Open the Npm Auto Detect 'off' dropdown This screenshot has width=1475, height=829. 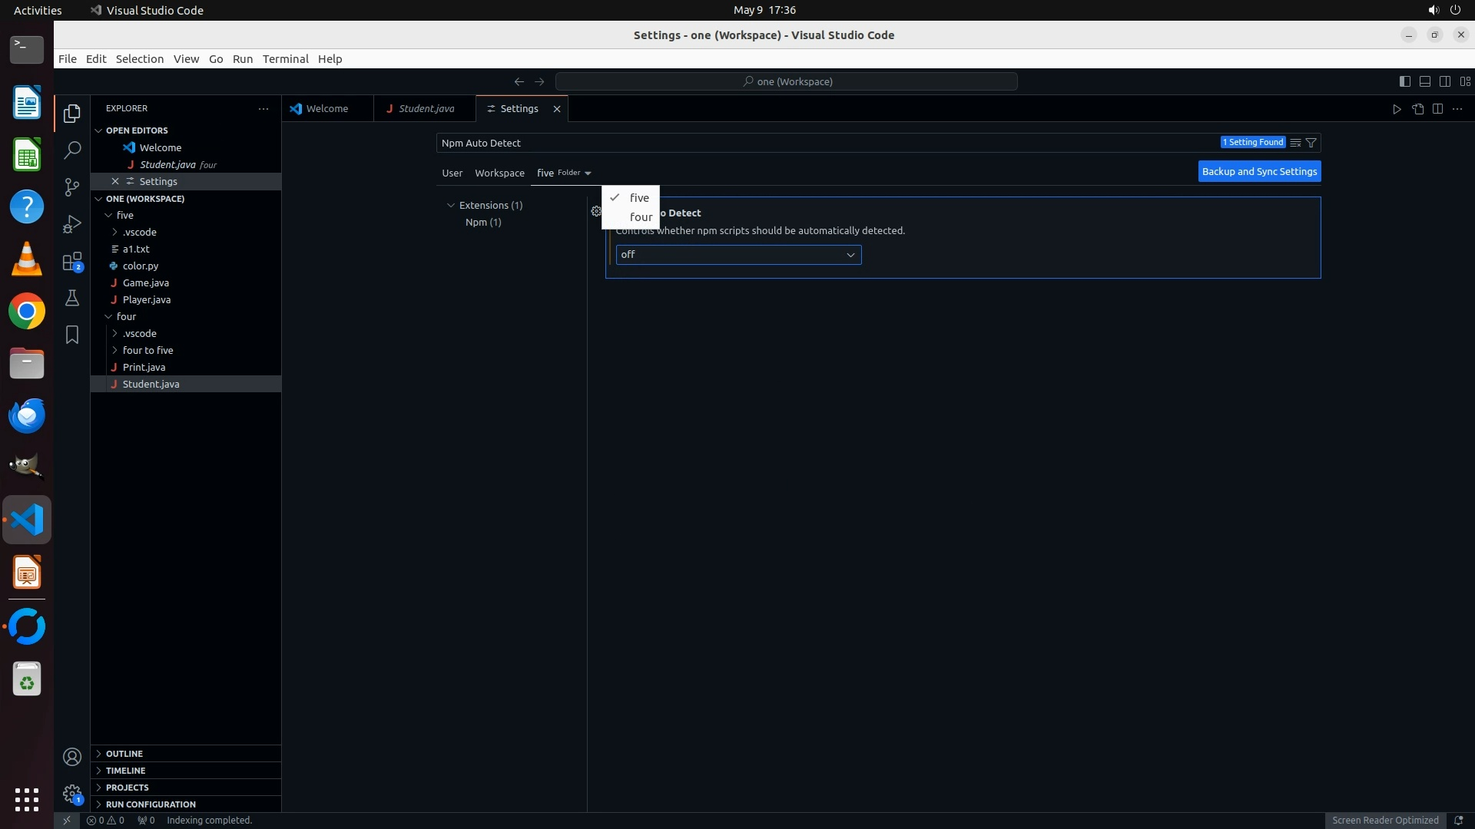coord(738,255)
